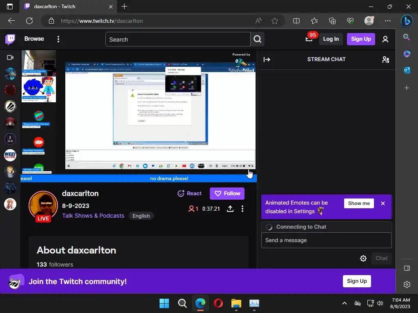Dismiss the Animated Emotes notice
418x313 pixels.
(x=383, y=203)
